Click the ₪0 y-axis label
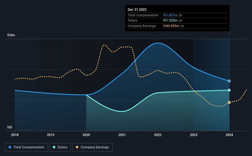The height and width of the screenshot is (156, 252). [x=10, y=127]
